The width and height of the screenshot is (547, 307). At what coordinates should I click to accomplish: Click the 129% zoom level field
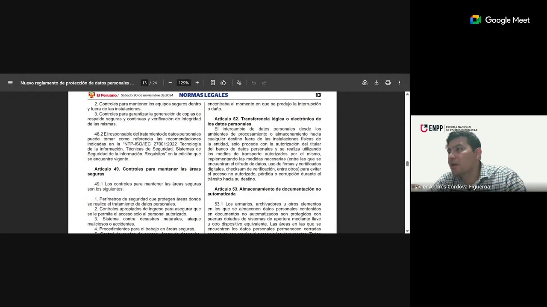[x=184, y=83]
